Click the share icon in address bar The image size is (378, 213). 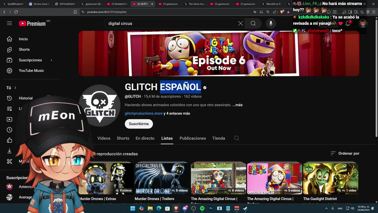[x=275, y=12]
